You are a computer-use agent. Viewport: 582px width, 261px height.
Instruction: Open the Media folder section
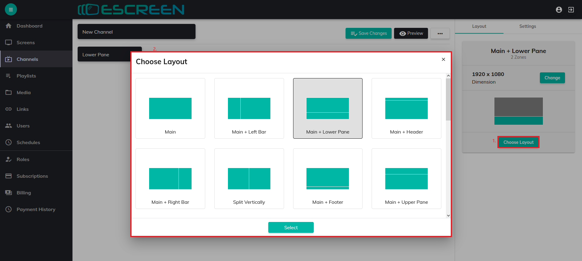pos(24,93)
